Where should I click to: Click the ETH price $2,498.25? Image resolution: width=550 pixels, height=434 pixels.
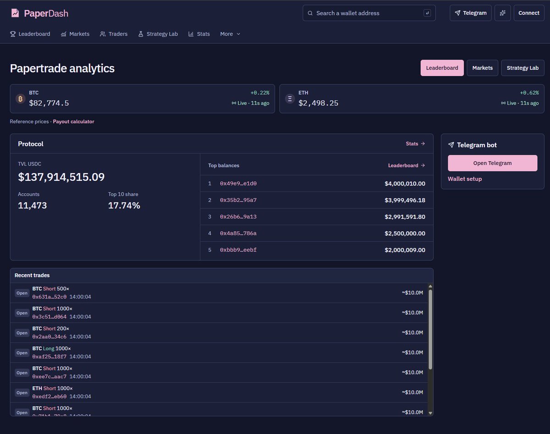[x=319, y=103]
